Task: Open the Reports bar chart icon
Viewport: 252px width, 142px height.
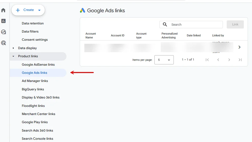Action: click(3, 21)
